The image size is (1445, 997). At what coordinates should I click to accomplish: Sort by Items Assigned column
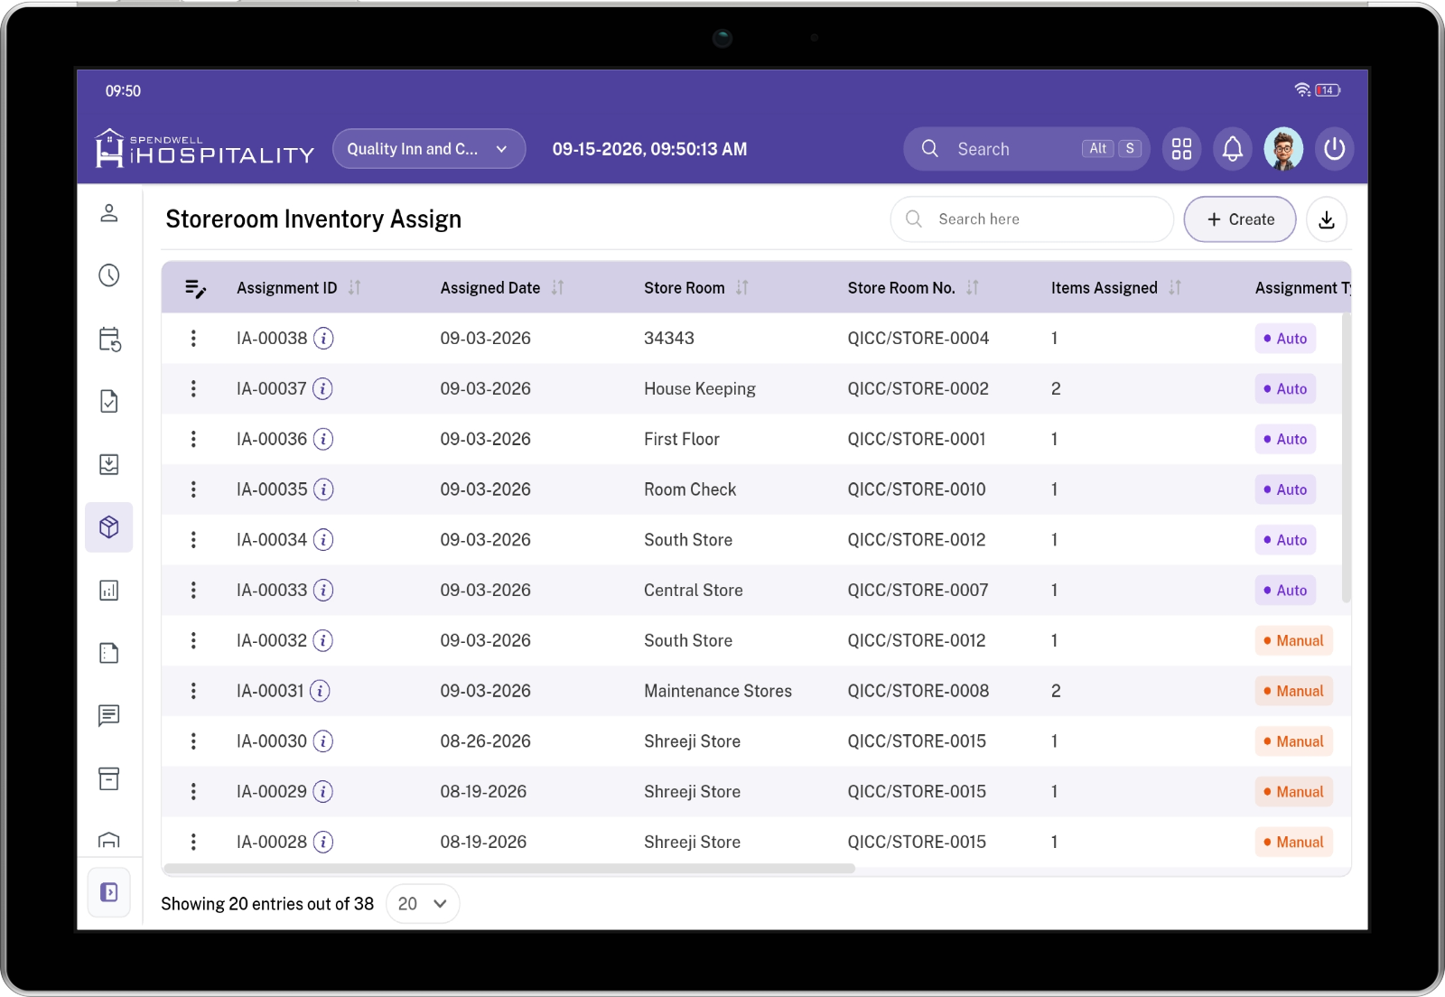pos(1175,288)
